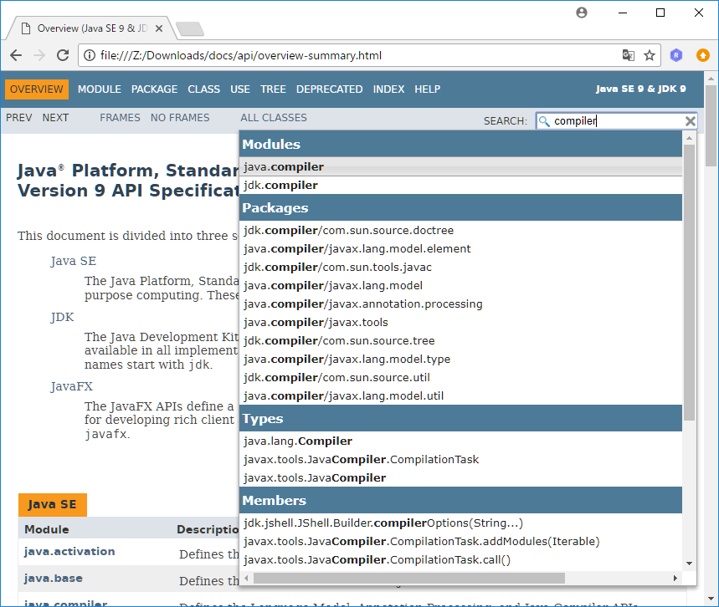719x607 pixels.
Task: Go to the PREV page link
Action: [19, 118]
